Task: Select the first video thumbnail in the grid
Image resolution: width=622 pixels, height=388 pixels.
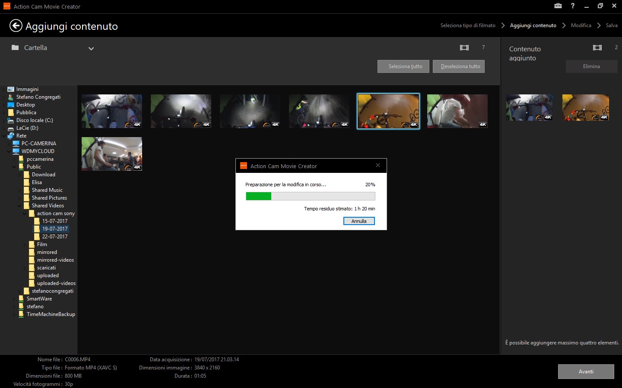Action: [111, 111]
